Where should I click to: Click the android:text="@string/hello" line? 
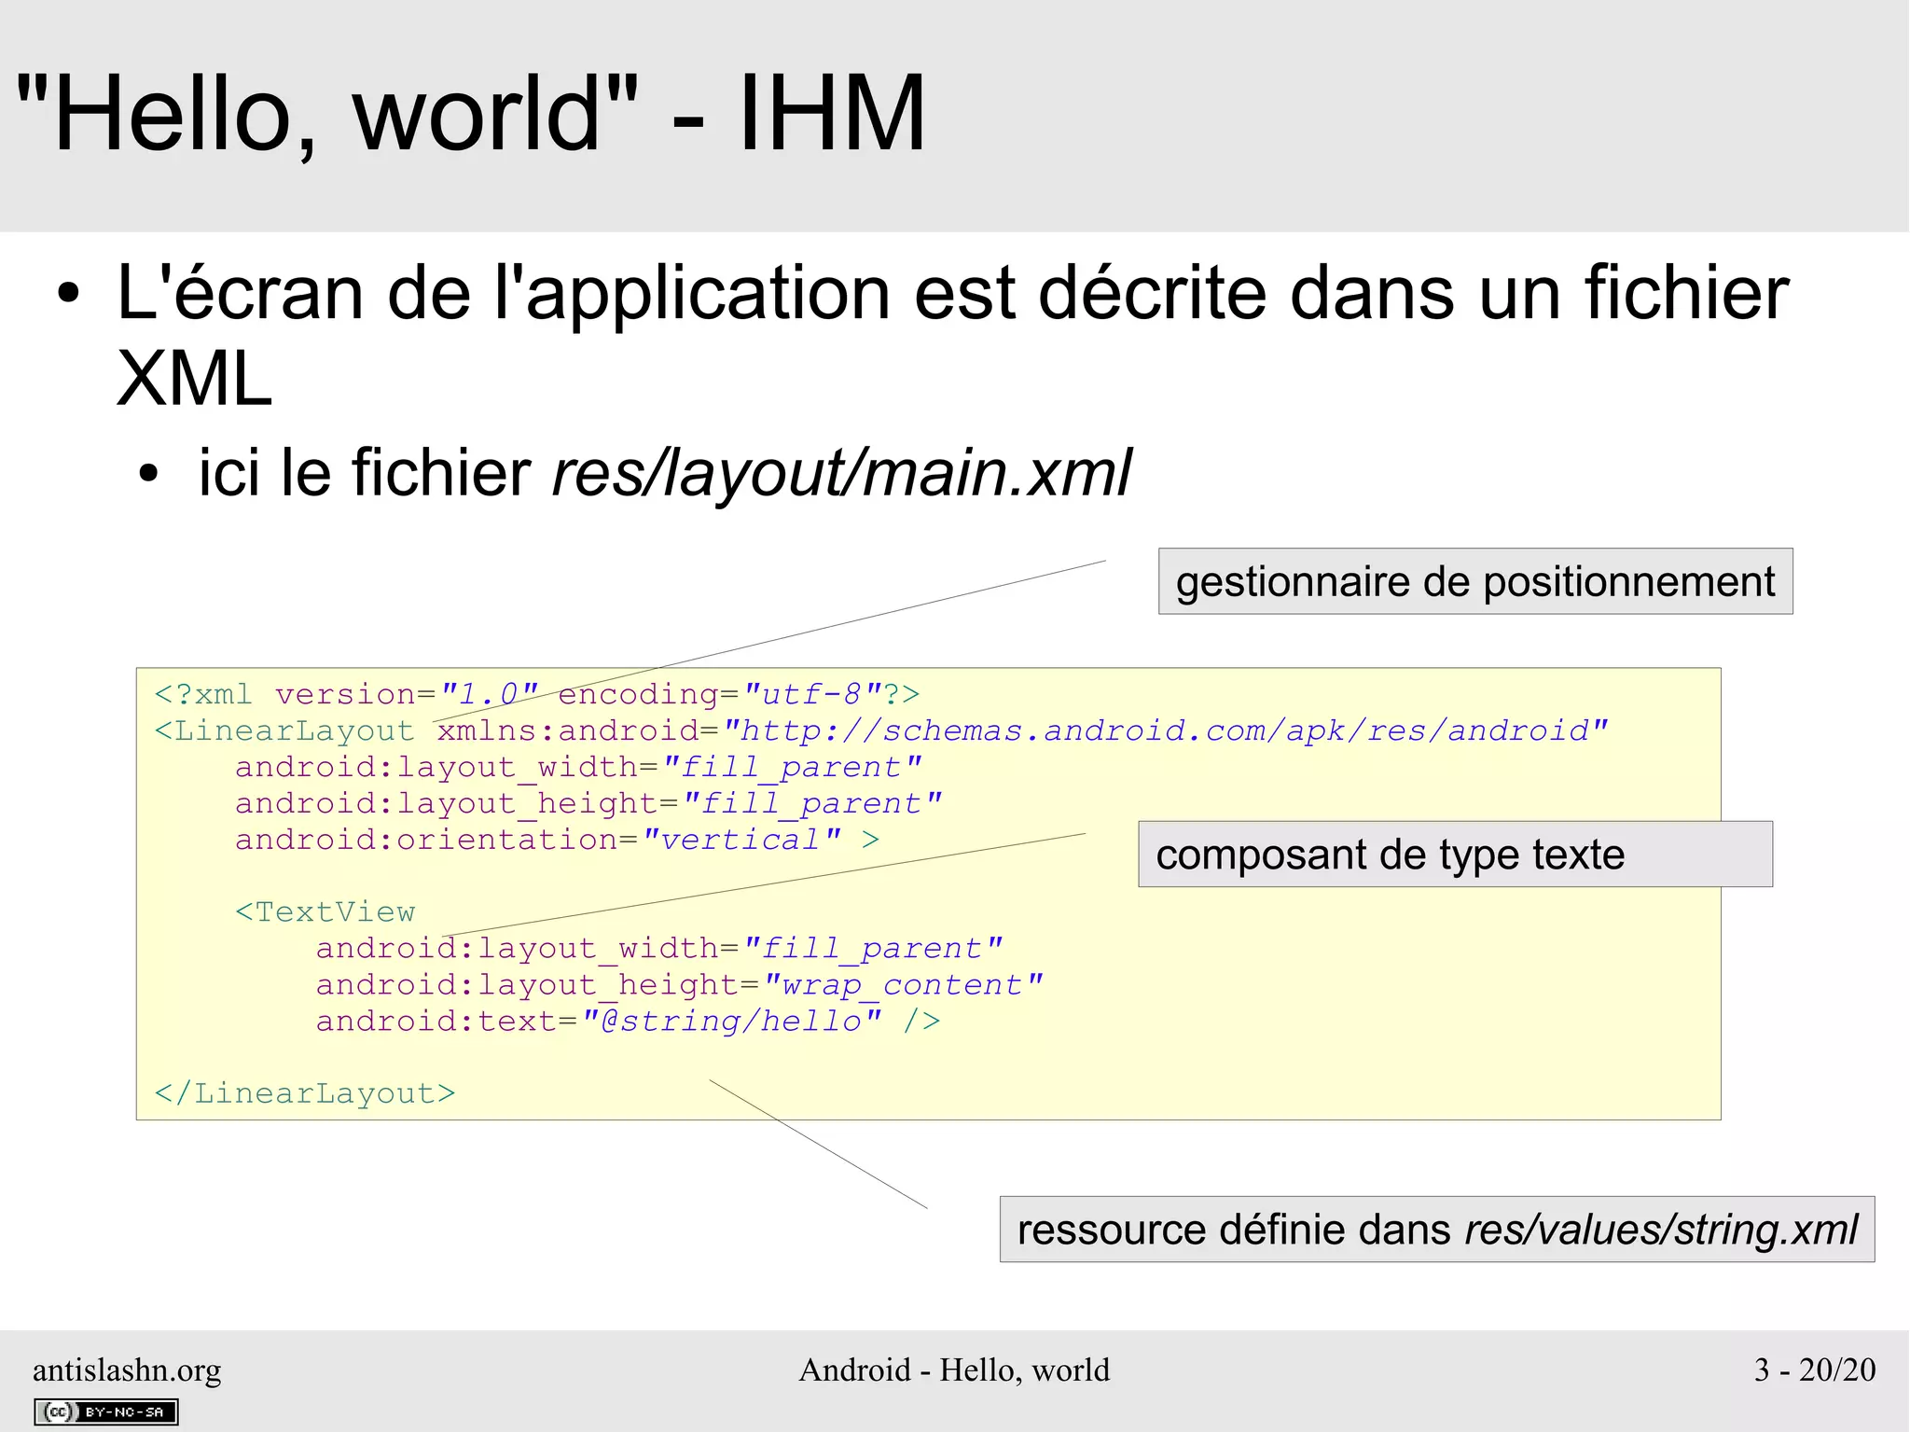(628, 1021)
